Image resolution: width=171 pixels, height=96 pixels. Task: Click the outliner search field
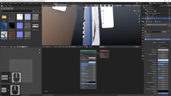tap(155, 6)
